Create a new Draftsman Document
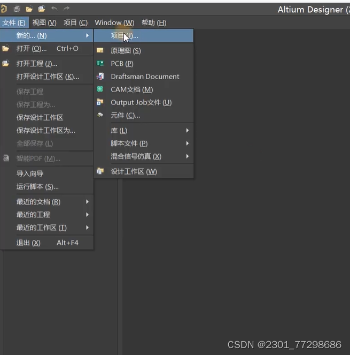350x355 pixels. click(x=144, y=77)
